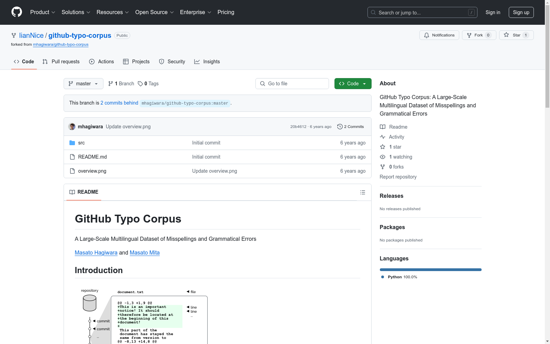Image resolution: width=550 pixels, height=344 pixels.
Task: Click the overview.png file icon
Action: click(x=72, y=171)
